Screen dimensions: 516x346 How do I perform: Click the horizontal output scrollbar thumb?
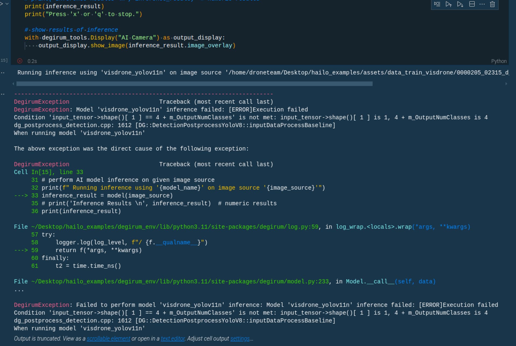click(x=194, y=84)
